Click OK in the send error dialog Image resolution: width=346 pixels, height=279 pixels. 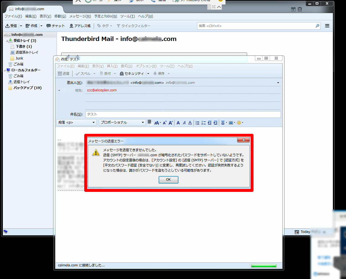pos(168,180)
